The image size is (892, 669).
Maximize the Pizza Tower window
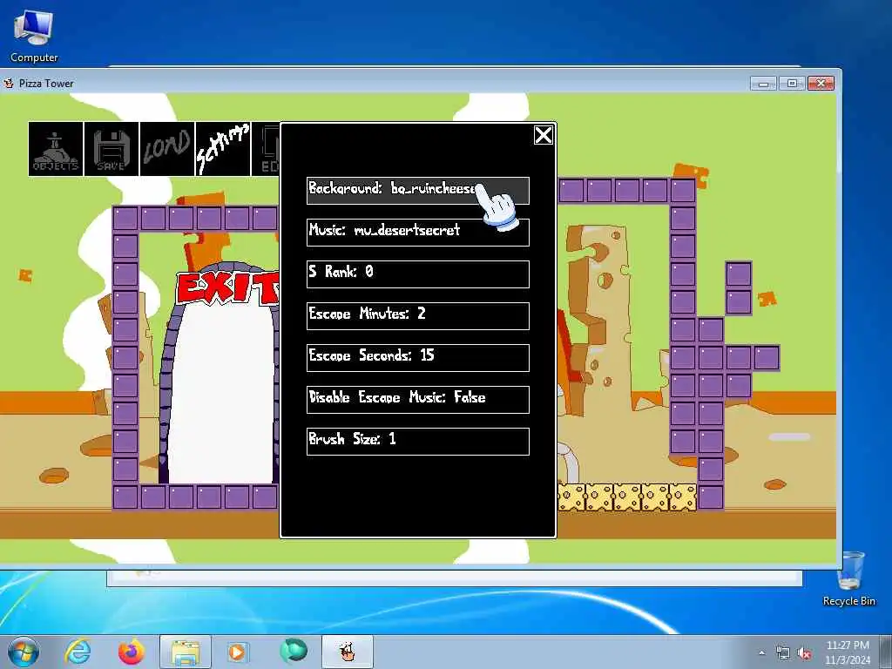point(792,84)
